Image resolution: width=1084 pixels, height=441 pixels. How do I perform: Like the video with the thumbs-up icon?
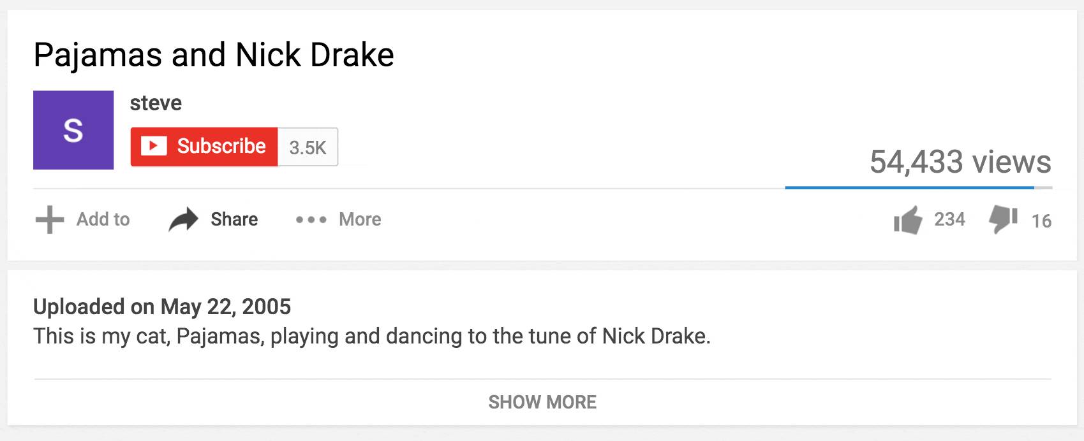pos(908,220)
